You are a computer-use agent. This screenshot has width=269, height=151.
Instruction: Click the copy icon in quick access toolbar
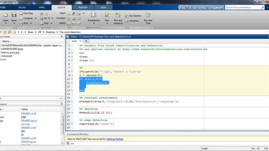pos(197,8)
